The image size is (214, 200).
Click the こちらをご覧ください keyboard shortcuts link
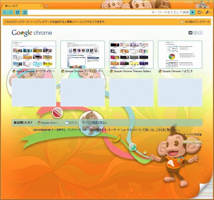click(x=168, y=130)
